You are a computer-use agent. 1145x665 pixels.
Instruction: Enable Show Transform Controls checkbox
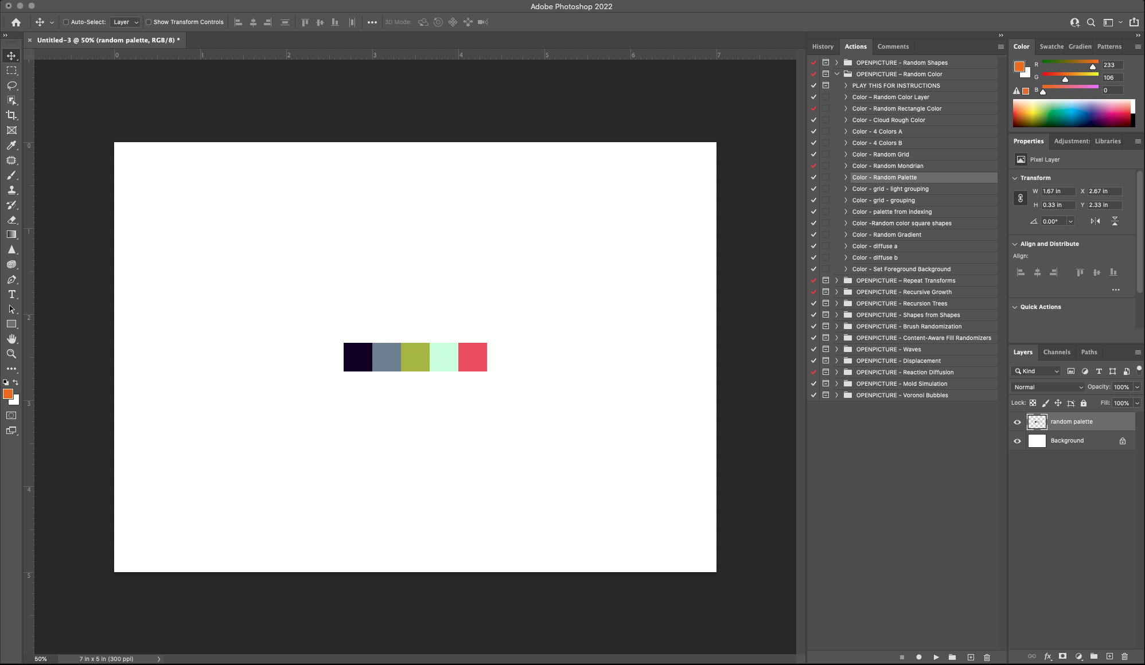149,22
